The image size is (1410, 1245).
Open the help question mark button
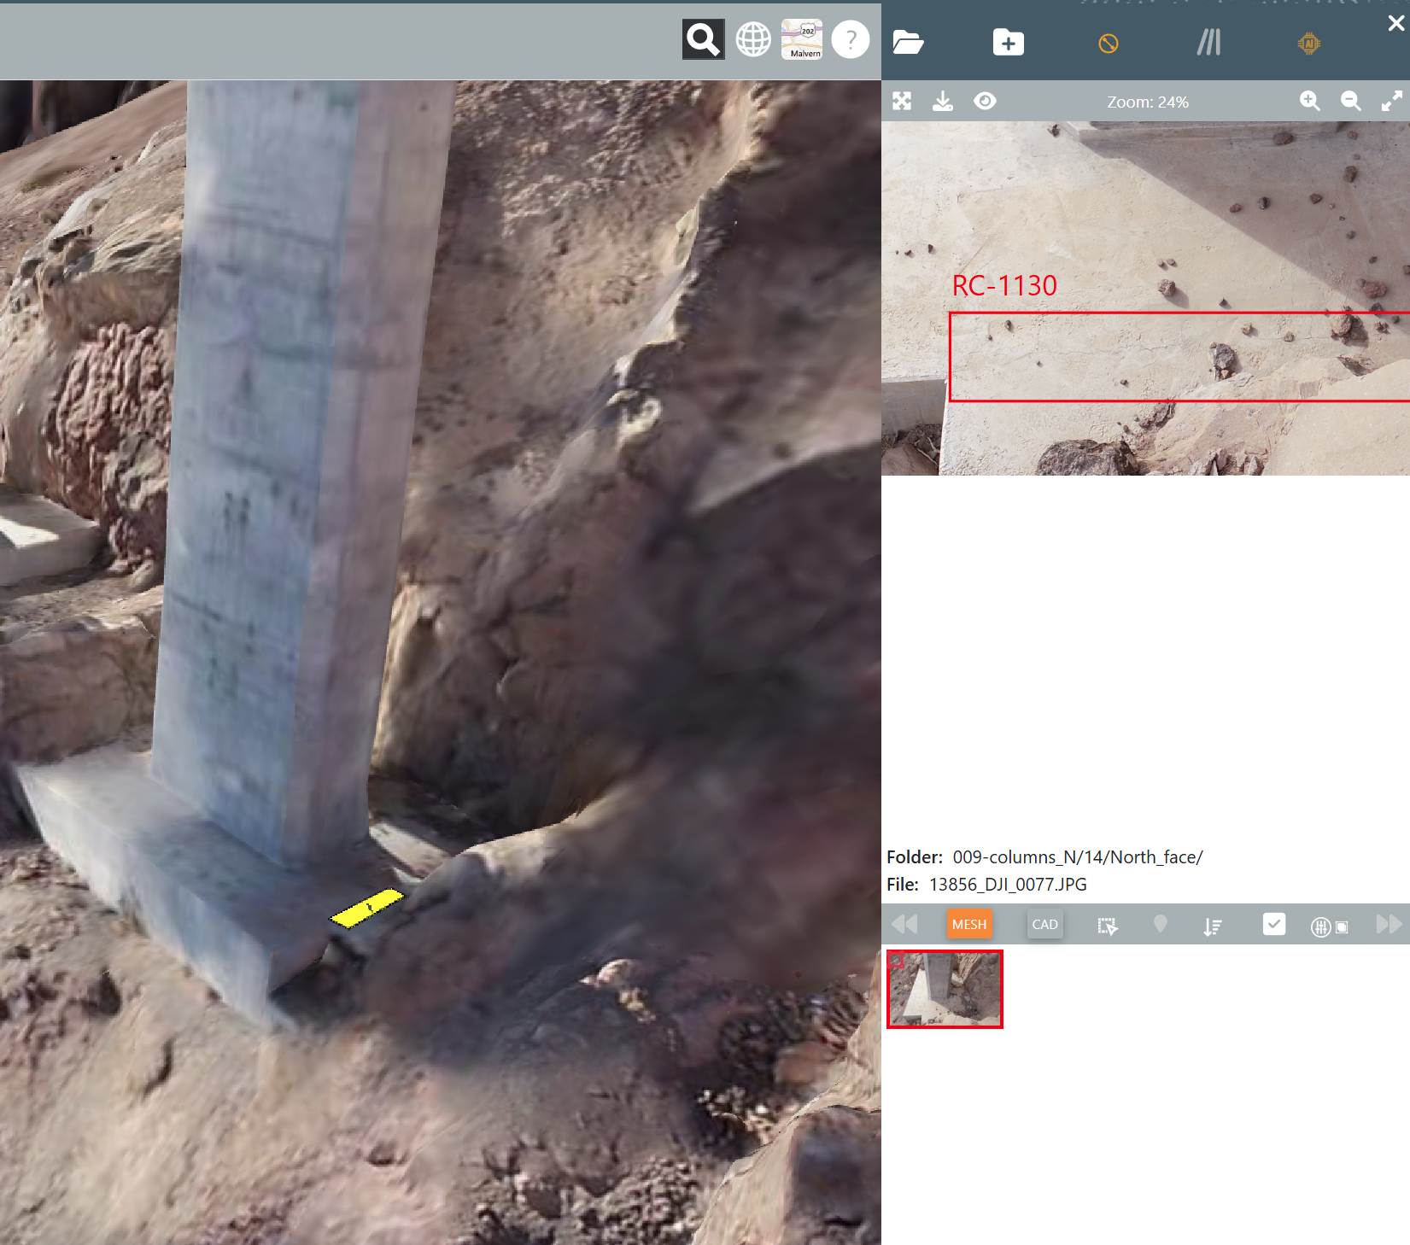[x=851, y=39]
